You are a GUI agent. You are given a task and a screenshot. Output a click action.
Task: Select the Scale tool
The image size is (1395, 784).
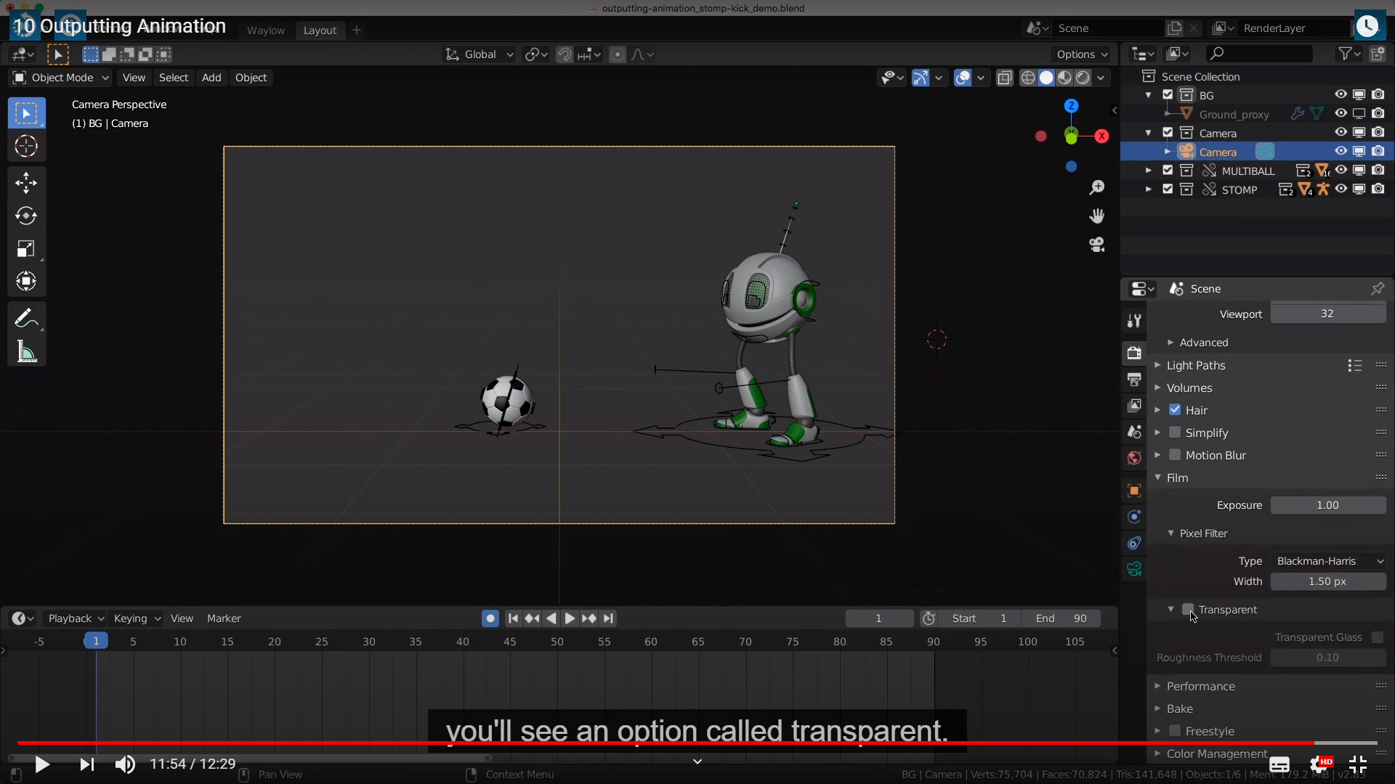pyautogui.click(x=26, y=249)
